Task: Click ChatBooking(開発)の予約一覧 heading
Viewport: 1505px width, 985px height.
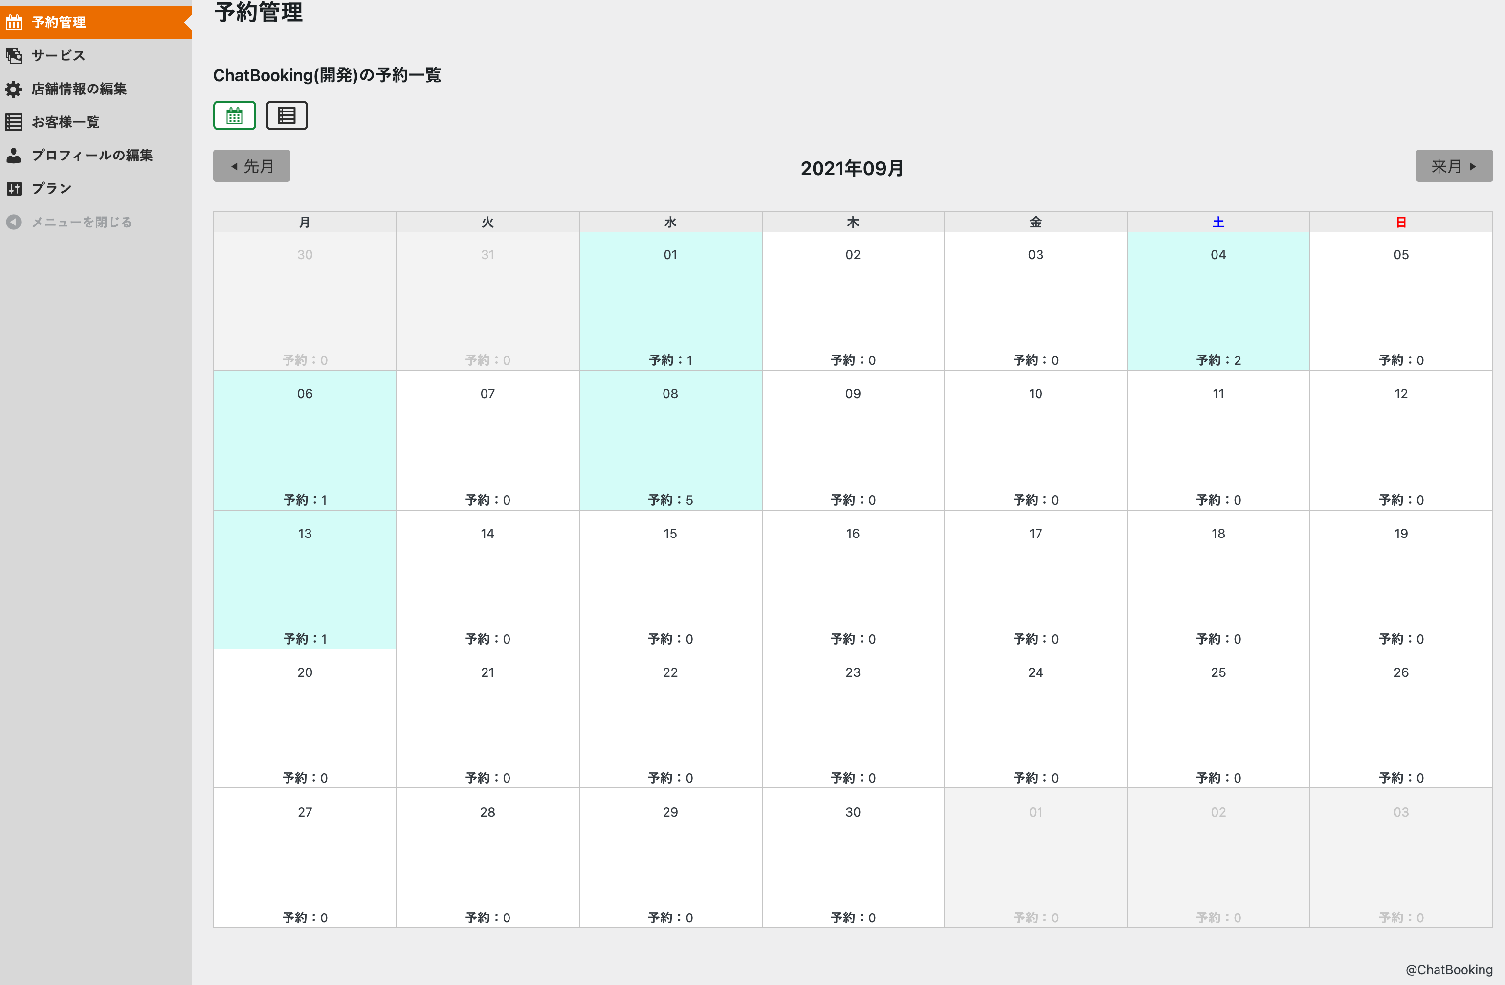Action: tap(327, 75)
